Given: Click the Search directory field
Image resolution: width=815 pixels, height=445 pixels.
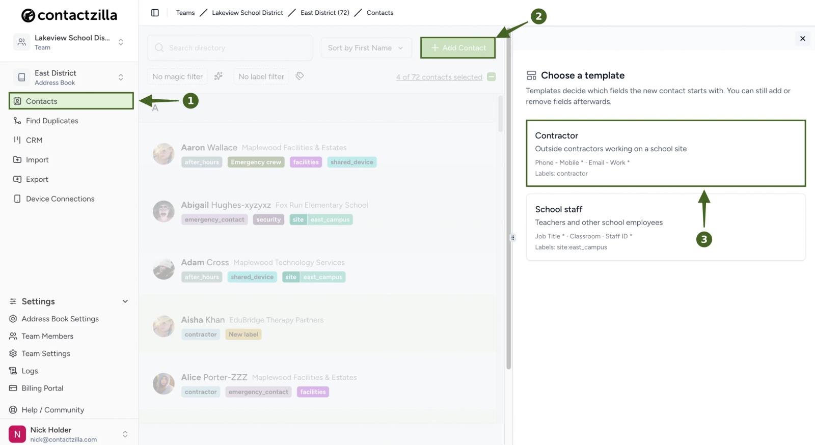Looking at the screenshot, I should (230, 48).
